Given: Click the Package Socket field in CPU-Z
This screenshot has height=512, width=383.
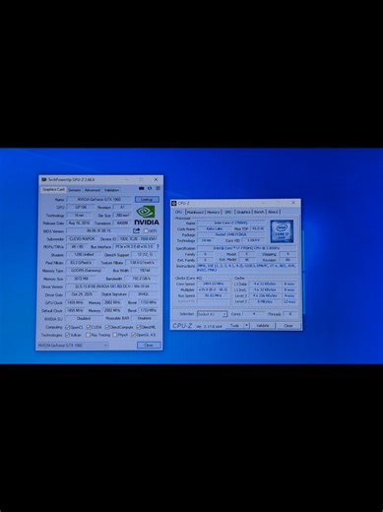Looking at the screenshot, I should pyautogui.click(x=230, y=234).
